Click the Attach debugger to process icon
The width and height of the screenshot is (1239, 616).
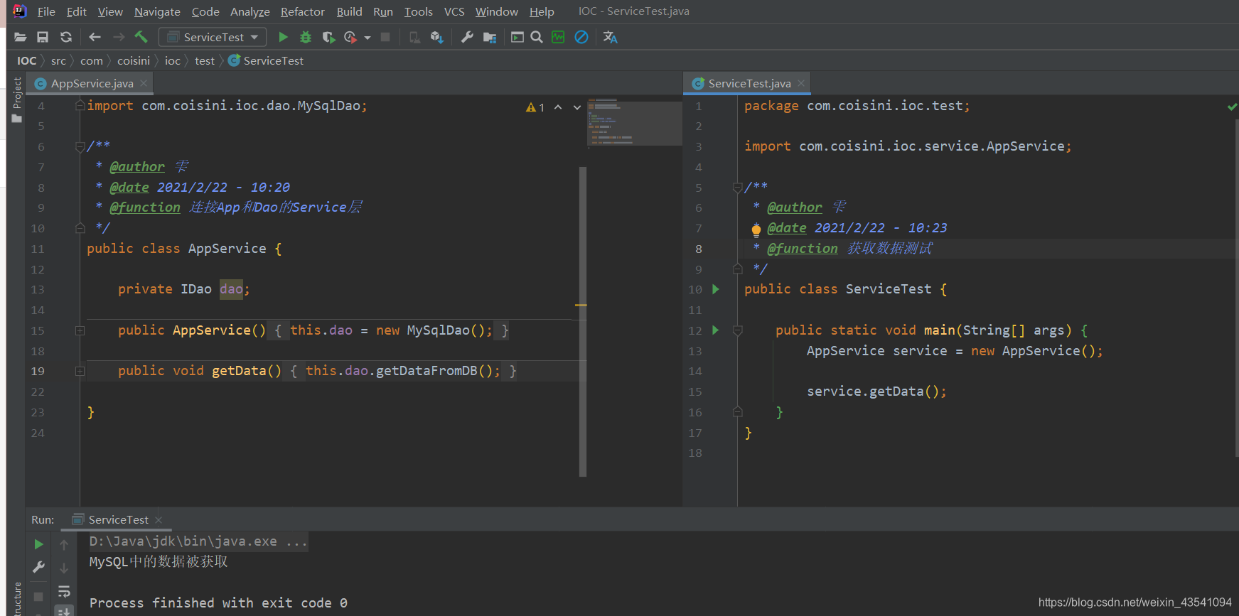(414, 37)
